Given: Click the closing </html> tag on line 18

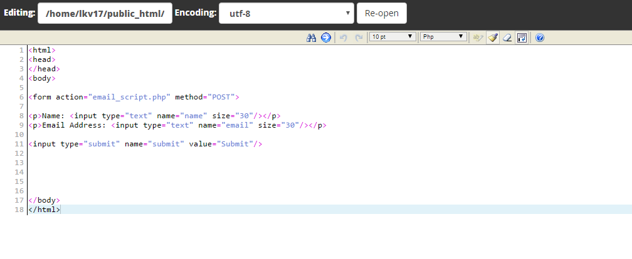Looking at the screenshot, I should pyautogui.click(x=45, y=210).
